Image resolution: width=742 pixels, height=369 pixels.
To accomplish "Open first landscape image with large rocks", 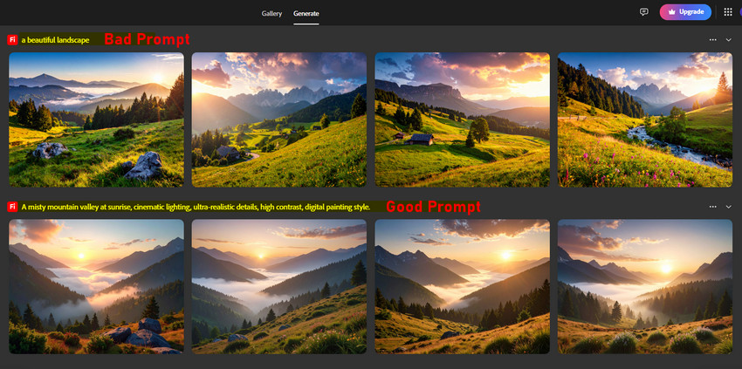I will point(96,120).
